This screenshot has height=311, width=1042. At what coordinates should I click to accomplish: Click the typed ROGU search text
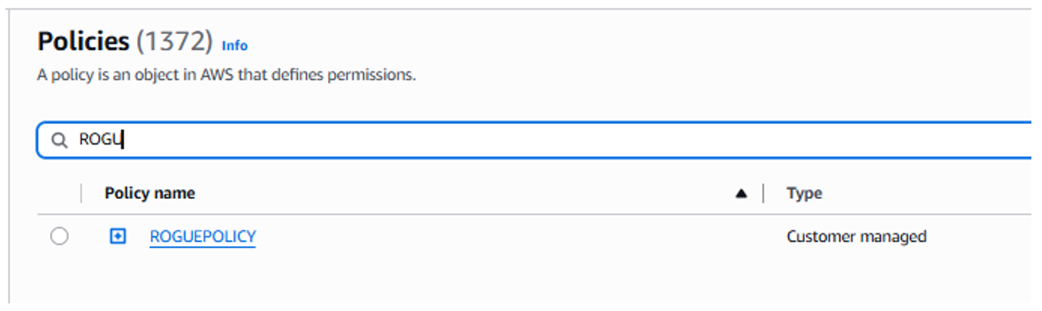click(x=100, y=140)
